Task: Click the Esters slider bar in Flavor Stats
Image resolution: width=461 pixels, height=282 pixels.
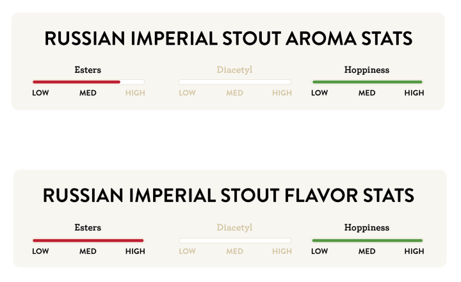Action: pyautogui.click(x=88, y=240)
